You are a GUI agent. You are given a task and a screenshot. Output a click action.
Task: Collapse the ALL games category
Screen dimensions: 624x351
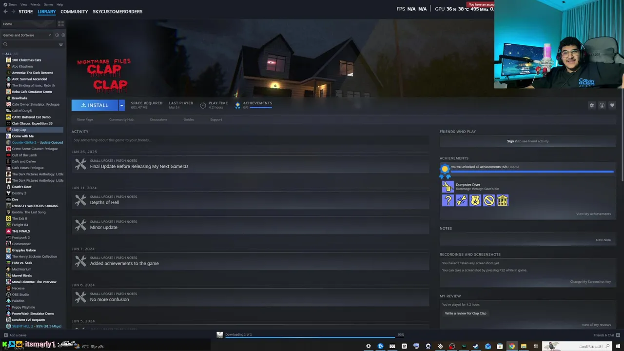coord(3,54)
